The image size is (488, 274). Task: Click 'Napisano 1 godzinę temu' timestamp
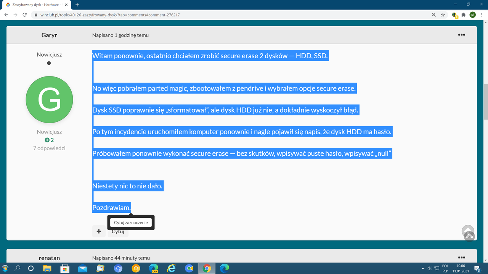(120, 35)
